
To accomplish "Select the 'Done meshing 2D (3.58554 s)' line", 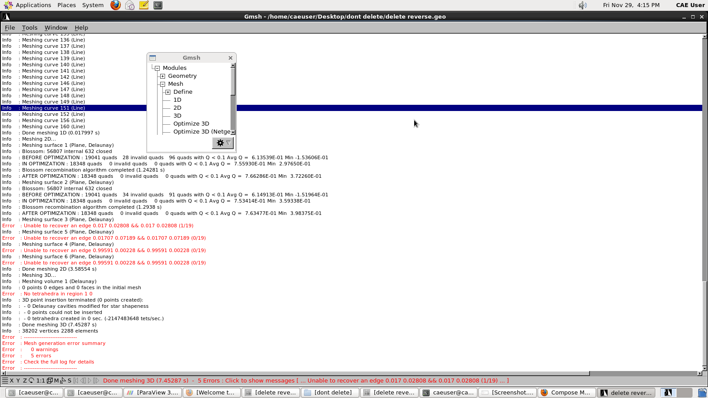I will coord(59,269).
